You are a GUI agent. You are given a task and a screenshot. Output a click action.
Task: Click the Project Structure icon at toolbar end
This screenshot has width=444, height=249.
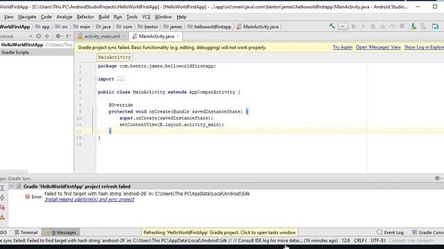tap(435, 26)
